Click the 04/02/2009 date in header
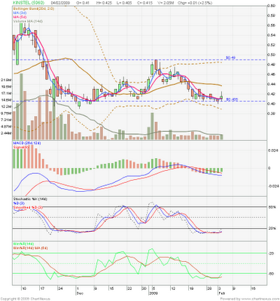The width and height of the screenshot is (280, 301). click(60, 3)
